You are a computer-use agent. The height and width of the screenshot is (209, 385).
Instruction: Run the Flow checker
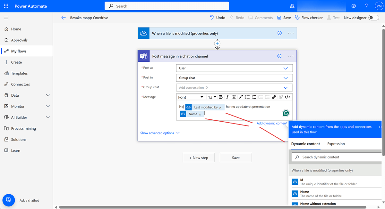(309, 18)
